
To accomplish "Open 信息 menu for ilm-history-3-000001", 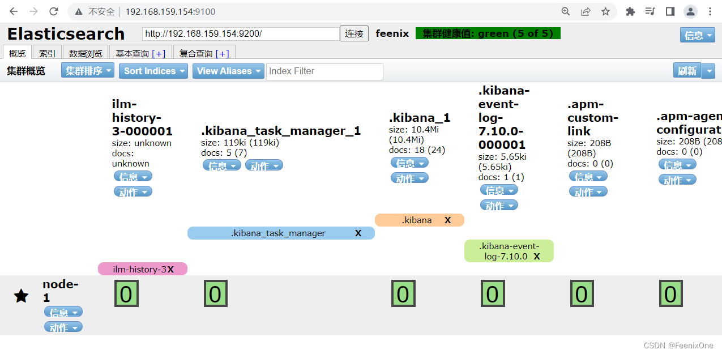I will click(133, 177).
